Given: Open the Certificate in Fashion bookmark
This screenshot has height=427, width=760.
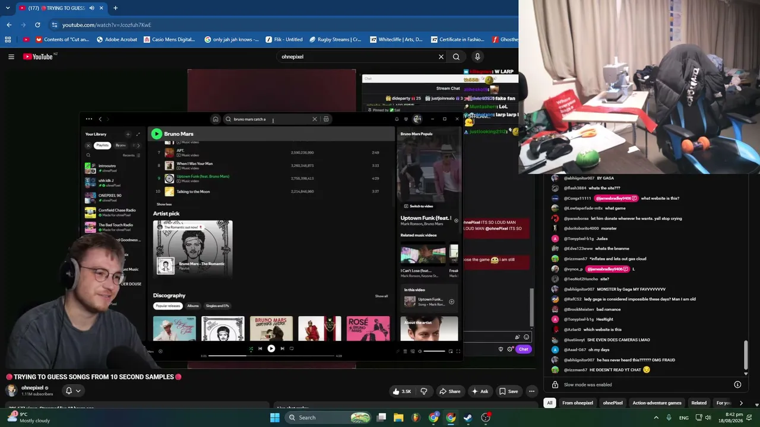Looking at the screenshot, I should (457, 40).
